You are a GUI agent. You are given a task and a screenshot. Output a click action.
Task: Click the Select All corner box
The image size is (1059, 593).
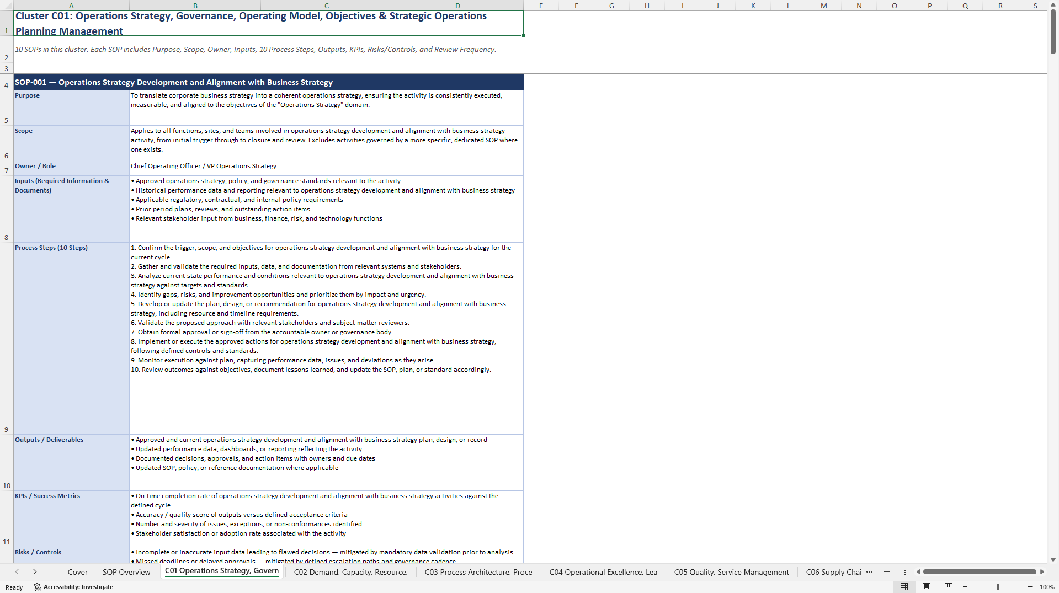pyautogui.click(x=7, y=5)
